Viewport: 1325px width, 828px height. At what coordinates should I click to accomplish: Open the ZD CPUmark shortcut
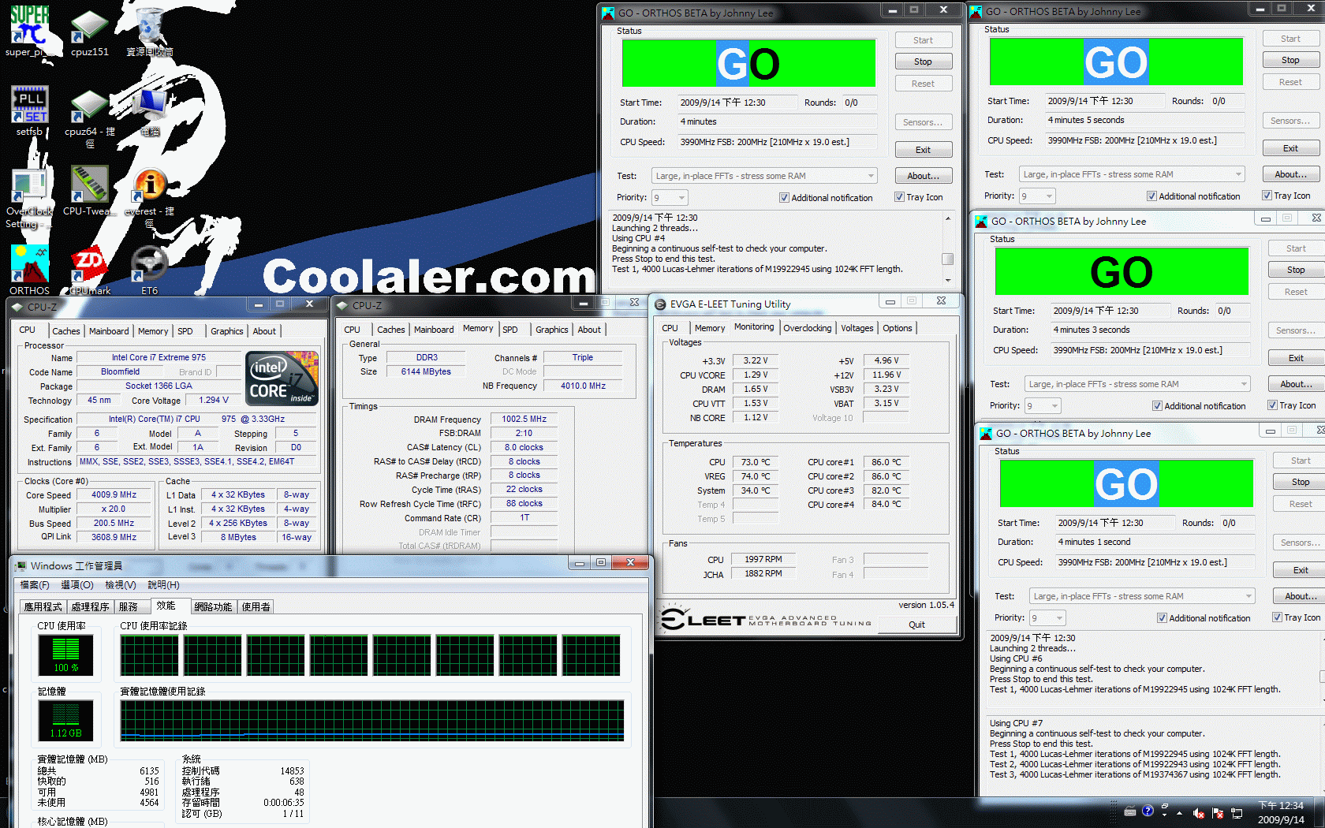[89, 269]
